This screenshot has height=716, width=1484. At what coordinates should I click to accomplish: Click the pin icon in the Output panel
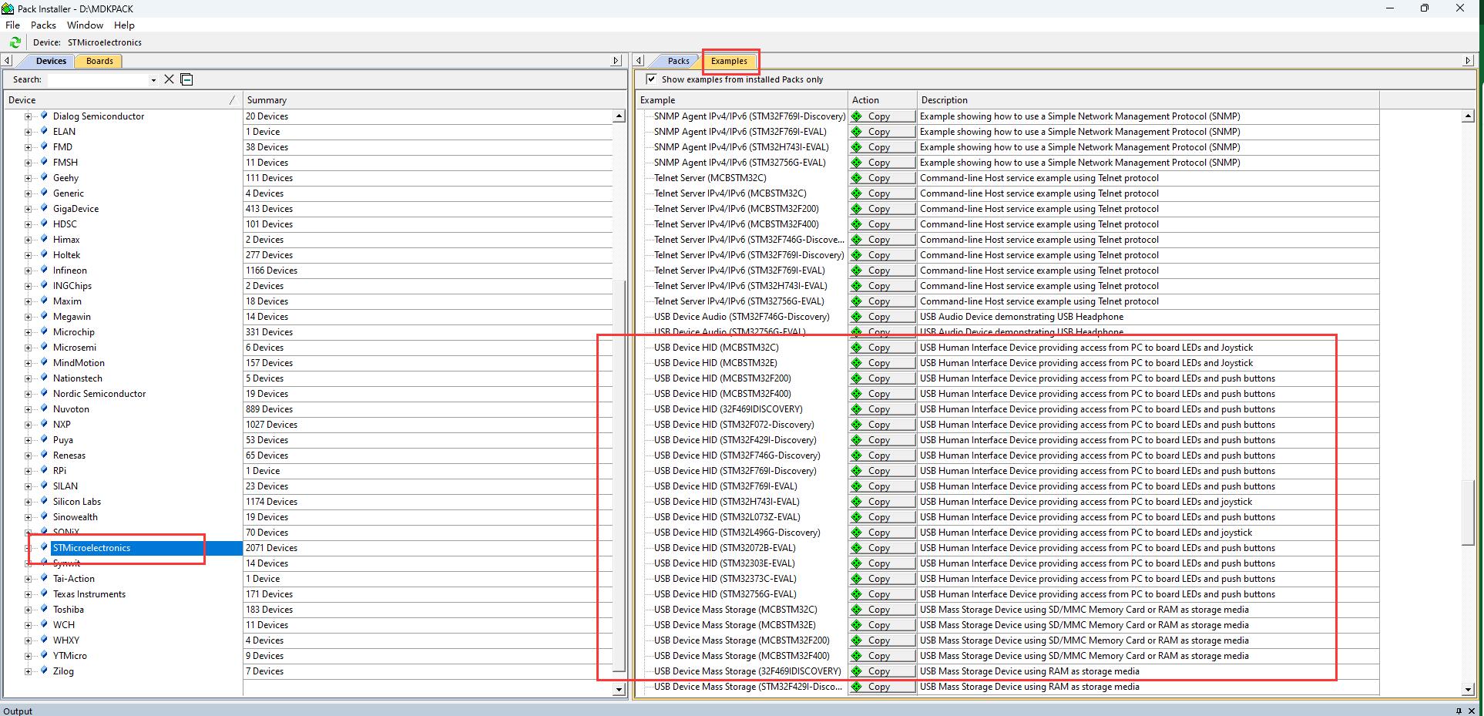tap(1459, 711)
